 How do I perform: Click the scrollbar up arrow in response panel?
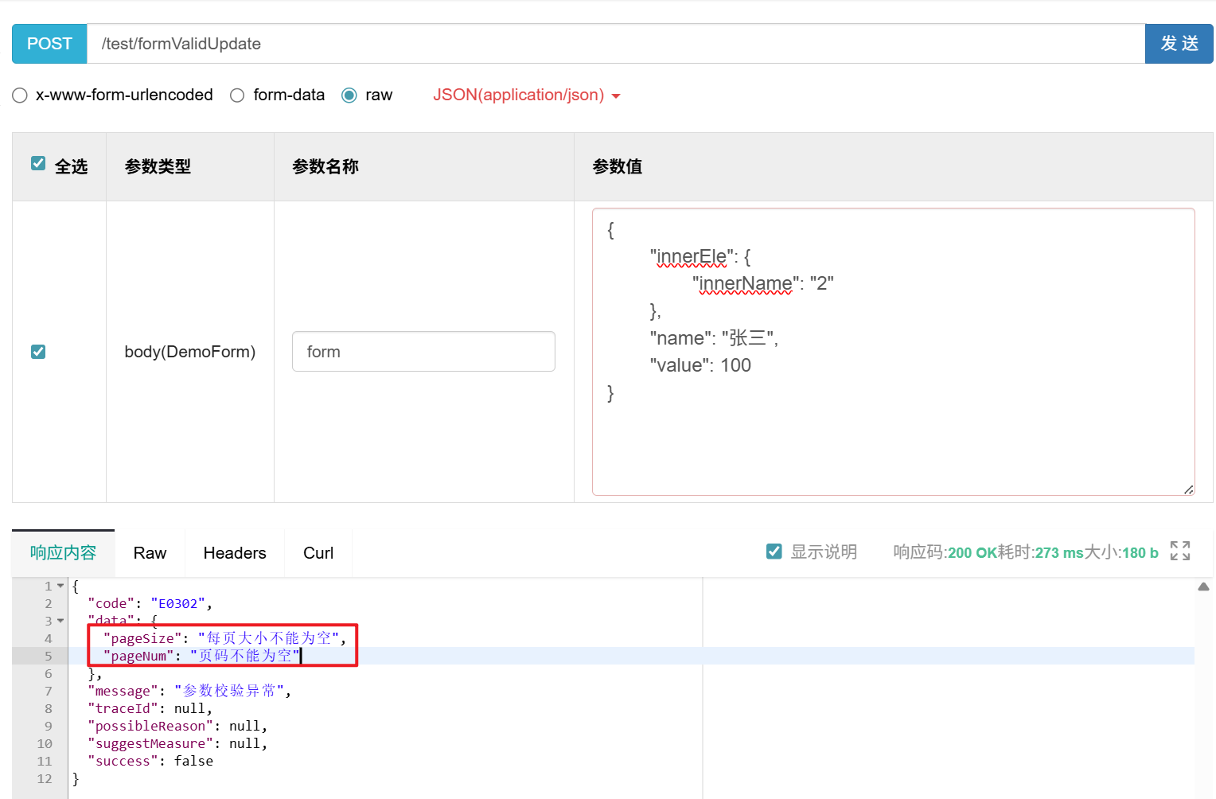point(1204,586)
